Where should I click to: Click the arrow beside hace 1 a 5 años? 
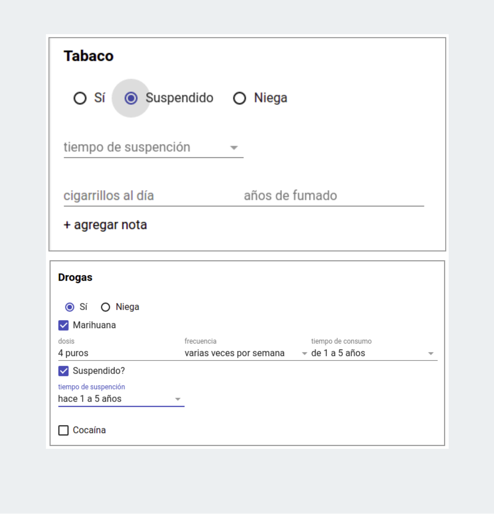[x=178, y=399]
